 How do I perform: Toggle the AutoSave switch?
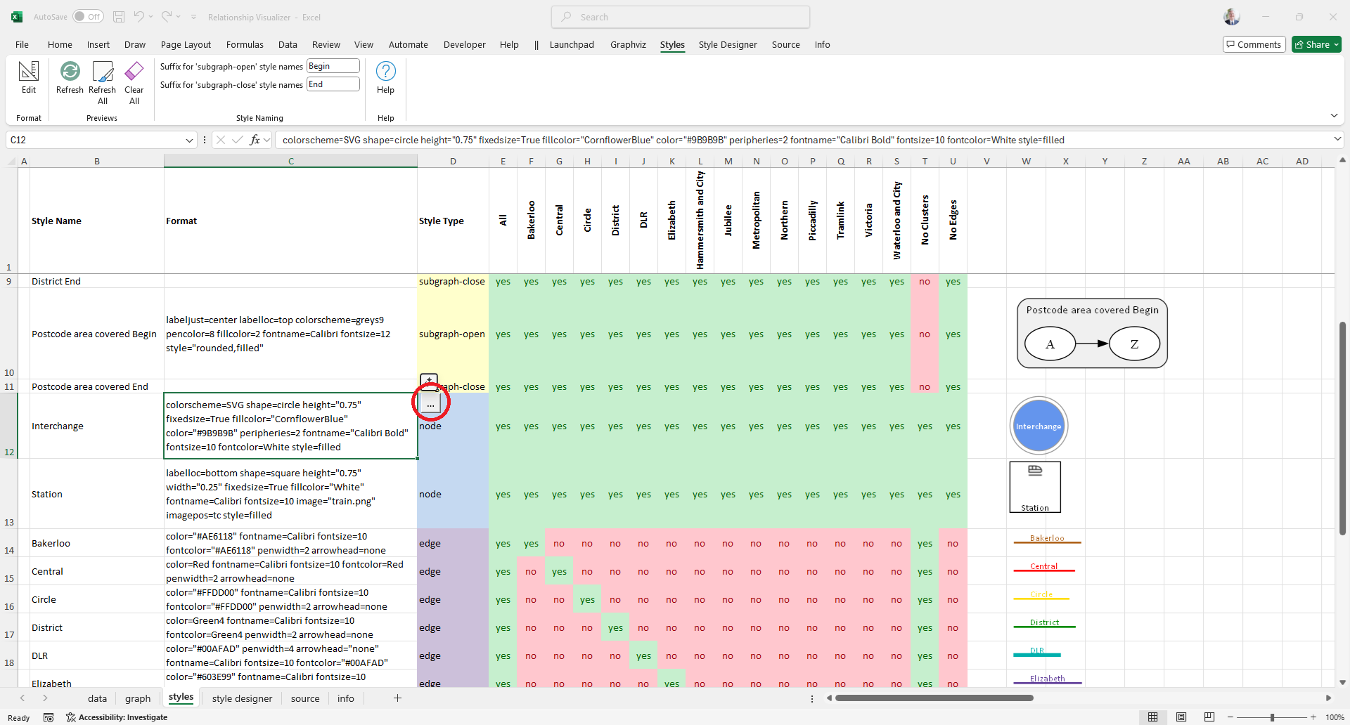point(88,17)
